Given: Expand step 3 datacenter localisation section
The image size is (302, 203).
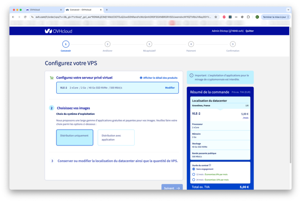Looking at the screenshot, I should [117, 161].
